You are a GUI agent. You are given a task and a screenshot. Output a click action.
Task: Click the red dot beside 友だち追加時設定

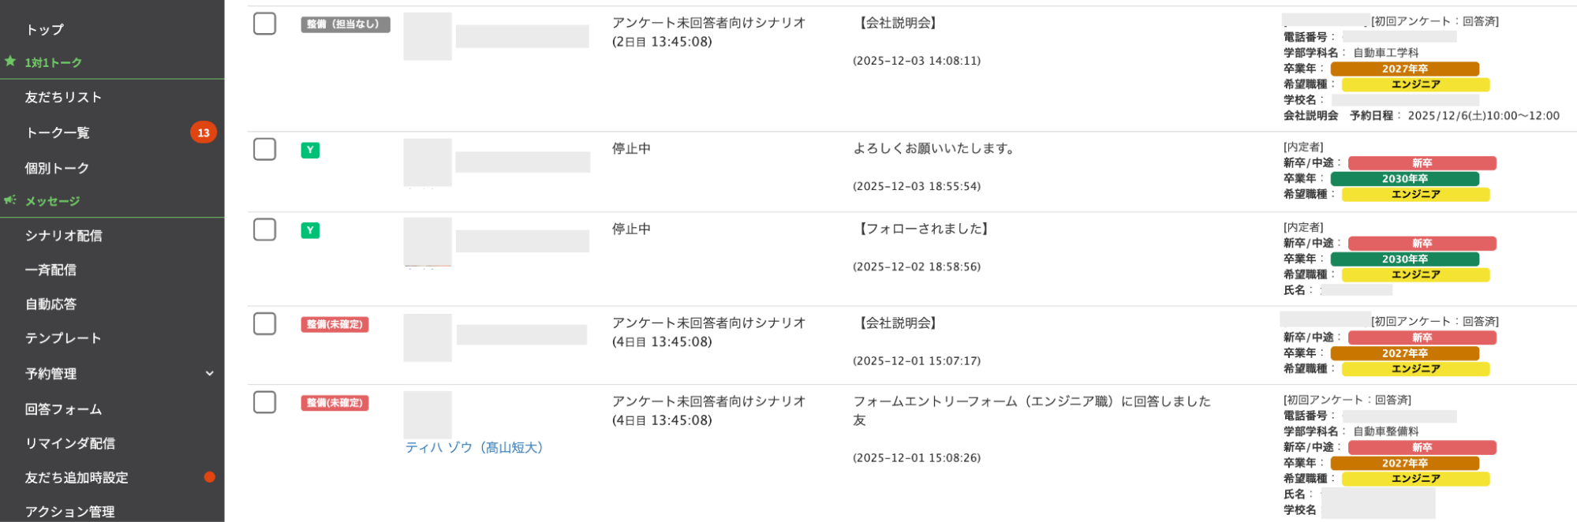pyautogui.click(x=209, y=477)
